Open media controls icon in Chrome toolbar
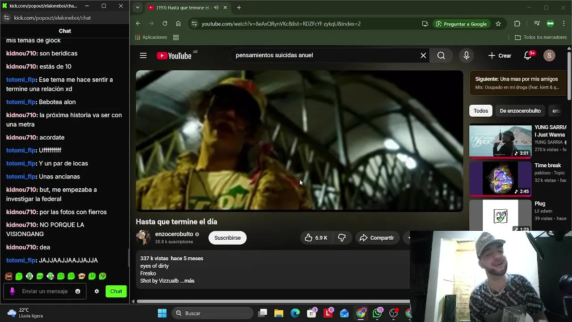Viewport: 572px width, 322px height. pyautogui.click(x=537, y=24)
